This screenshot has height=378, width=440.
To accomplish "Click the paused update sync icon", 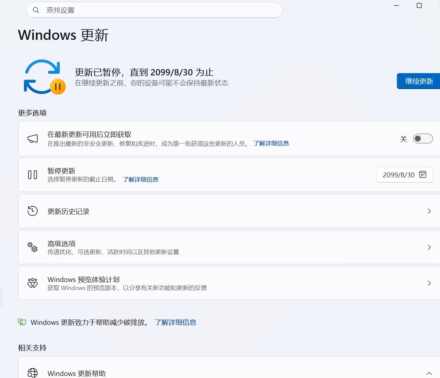I will pyautogui.click(x=45, y=77).
